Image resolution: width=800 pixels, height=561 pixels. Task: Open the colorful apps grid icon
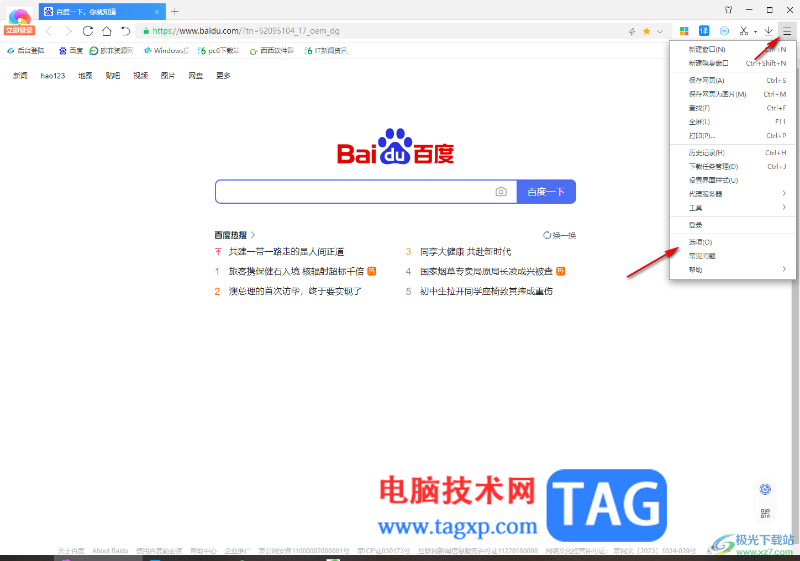[x=684, y=31]
